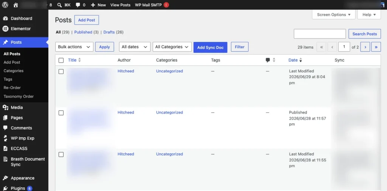The image size is (387, 191).
Task: Open All Posts submenu item
Action: (x=12, y=54)
